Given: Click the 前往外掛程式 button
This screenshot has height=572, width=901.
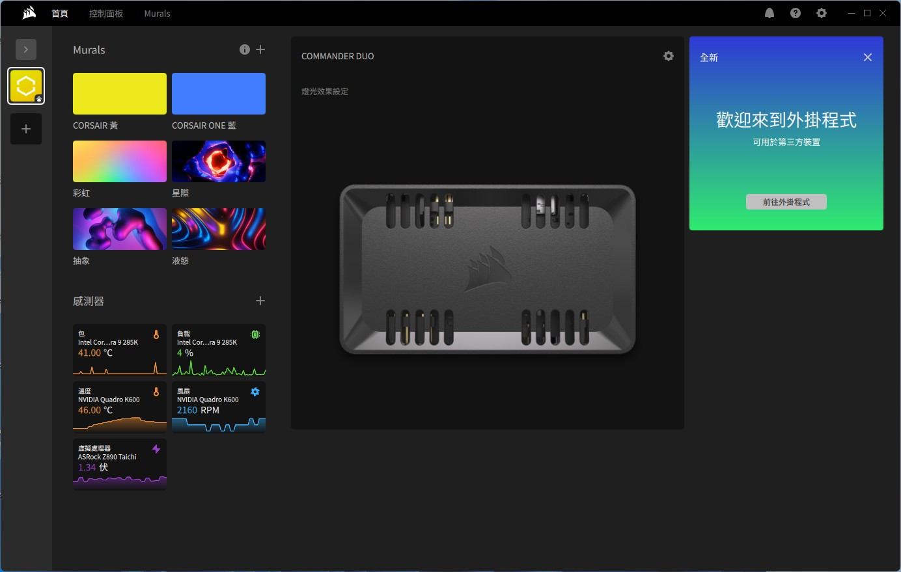Looking at the screenshot, I should (x=786, y=202).
